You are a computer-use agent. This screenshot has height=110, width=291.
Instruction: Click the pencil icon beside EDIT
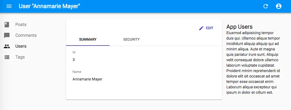coord(201,28)
